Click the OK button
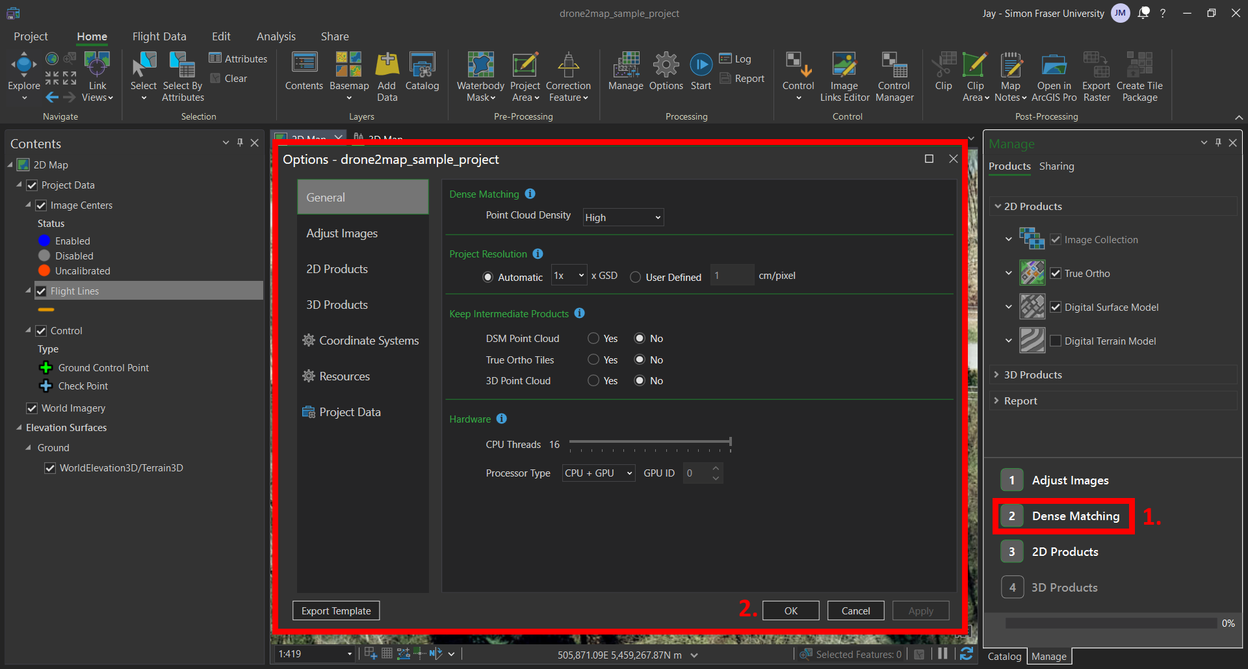The height and width of the screenshot is (669, 1248). coord(790,610)
